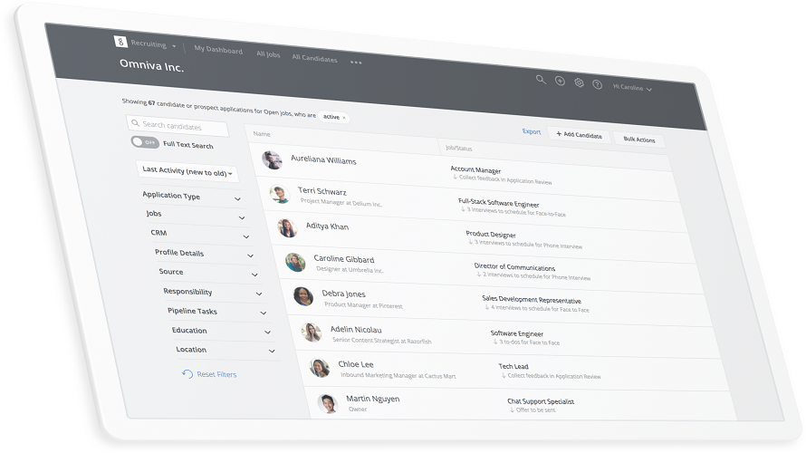Expand Source filter section
Viewport: 806px width, 453px height.
pyautogui.click(x=208, y=273)
